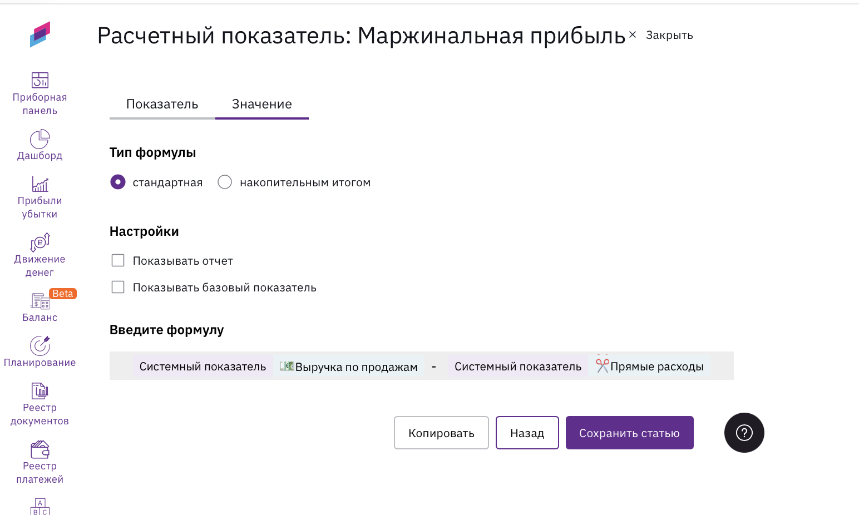Screen dimensions: 859x515
Task: Open the Дашборд pie chart icon
Action: [40, 139]
